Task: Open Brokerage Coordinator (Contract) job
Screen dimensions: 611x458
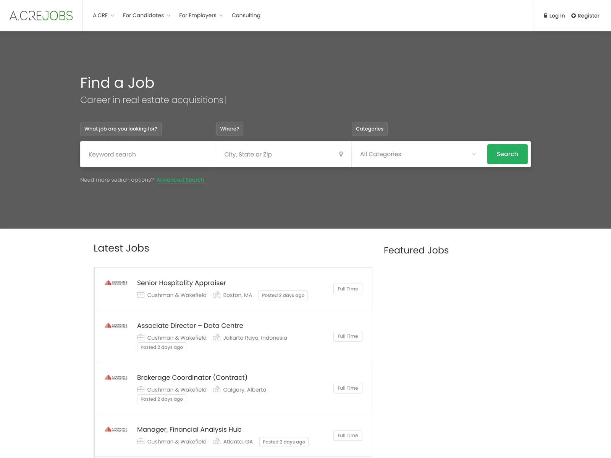Action: click(x=192, y=377)
